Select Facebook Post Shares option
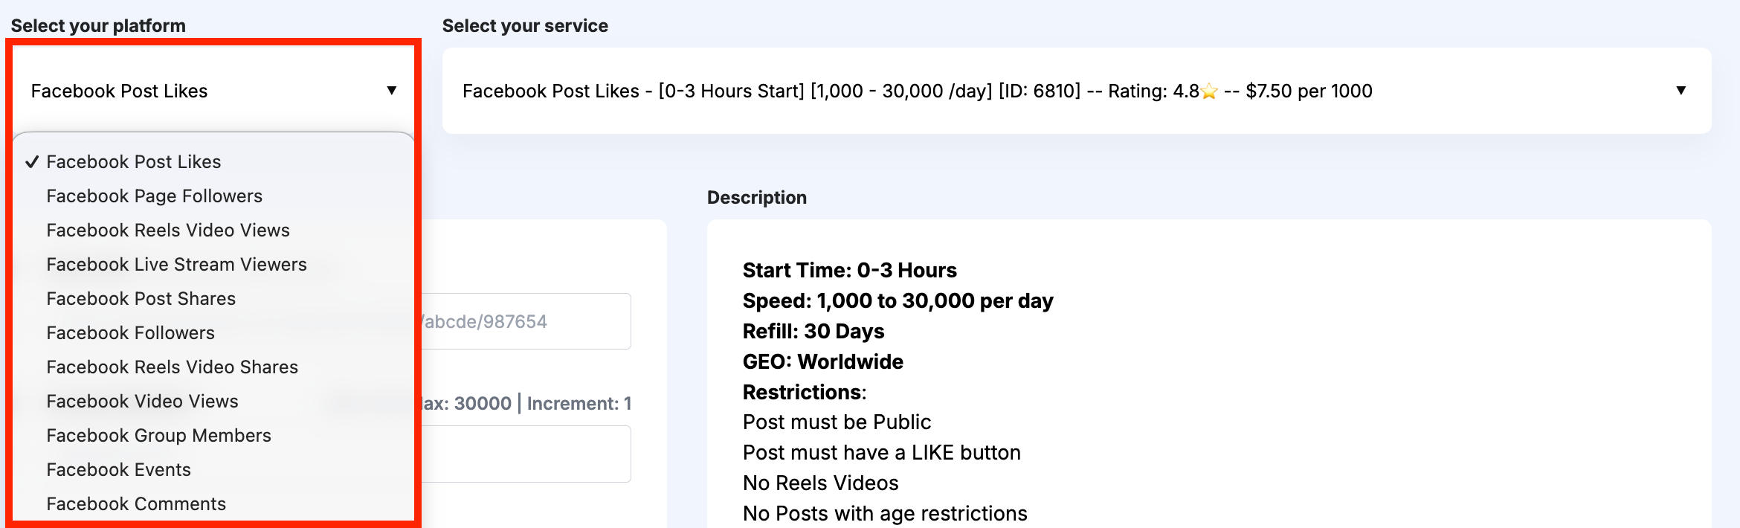 tap(141, 299)
